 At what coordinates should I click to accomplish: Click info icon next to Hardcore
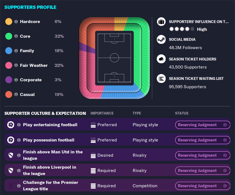pos(16,22)
